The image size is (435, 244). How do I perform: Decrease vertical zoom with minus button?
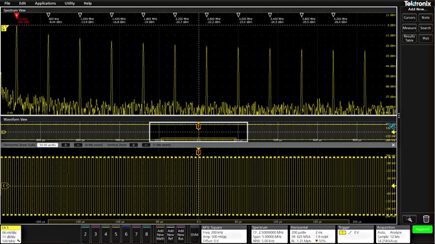[x=146, y=145]
